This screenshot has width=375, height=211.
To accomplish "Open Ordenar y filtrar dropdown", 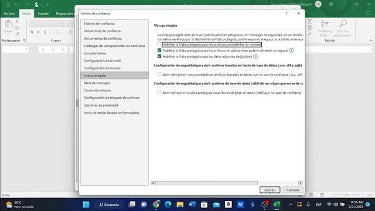I will tap(325, 29).
